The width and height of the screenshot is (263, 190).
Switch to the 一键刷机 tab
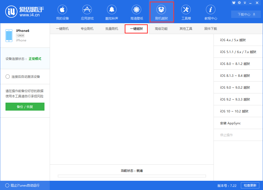click(62, 28)
